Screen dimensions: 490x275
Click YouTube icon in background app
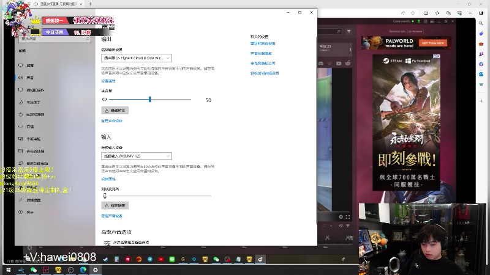click(x=339, y=64)
